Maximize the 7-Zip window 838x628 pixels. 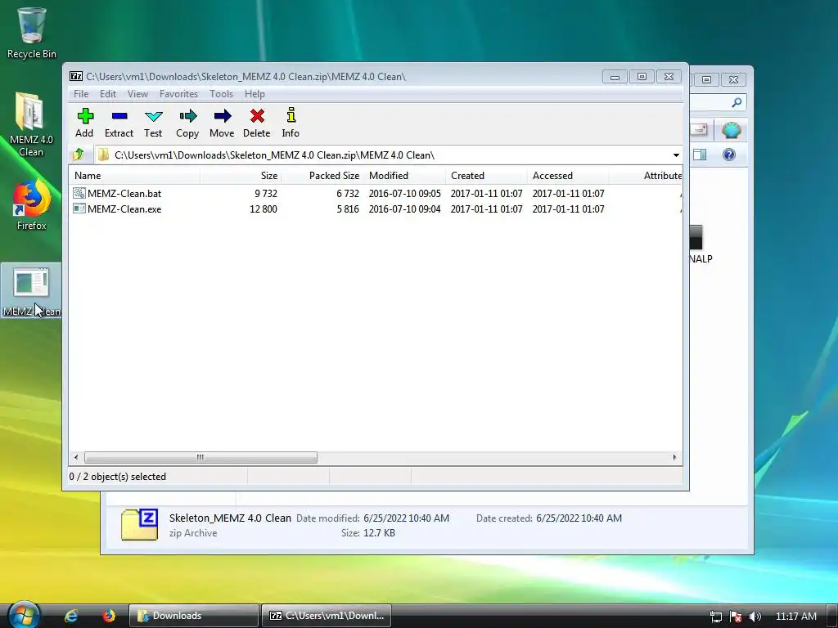pos(642,77)
